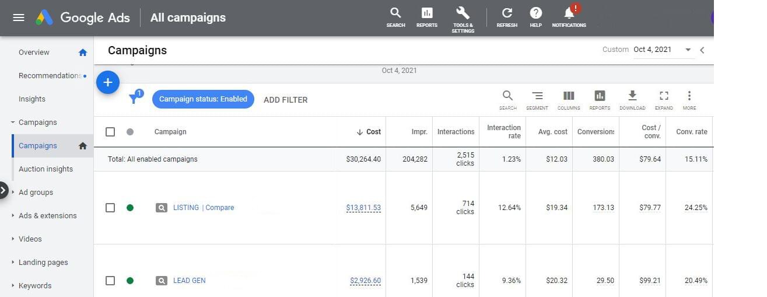This screenshot has height=297, width=767.
Task: Check the LISTING campaign checkbox
Action: point(110,208)
